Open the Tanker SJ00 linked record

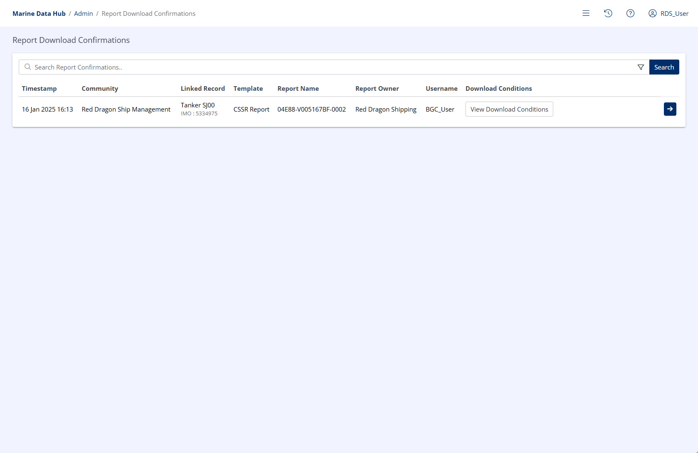coord(198,105)
